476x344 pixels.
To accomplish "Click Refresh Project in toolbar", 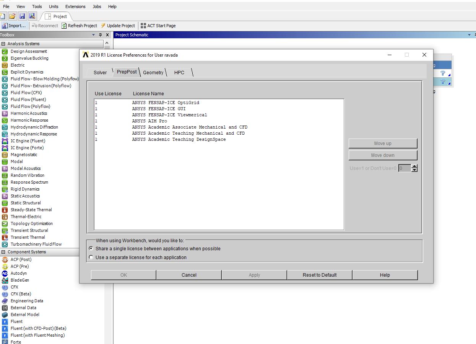I will tap(79, 26).
